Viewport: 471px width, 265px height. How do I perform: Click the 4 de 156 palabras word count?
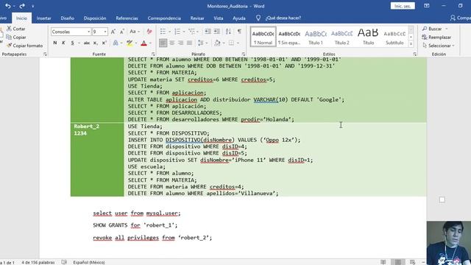38,262
